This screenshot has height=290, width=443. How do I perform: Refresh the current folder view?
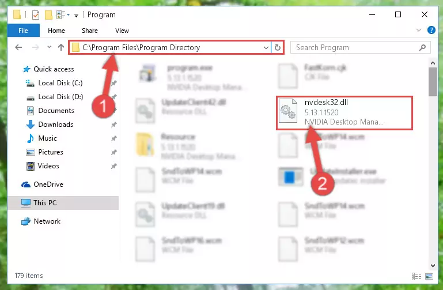pyautogui.click(x=278, y=47)
